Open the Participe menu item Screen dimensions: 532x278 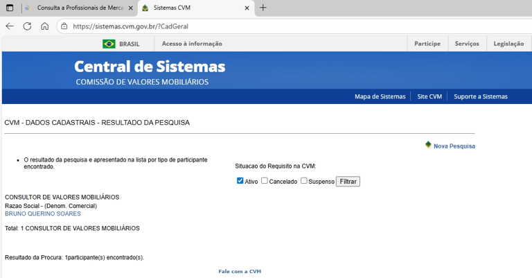[x=427, y=44]
